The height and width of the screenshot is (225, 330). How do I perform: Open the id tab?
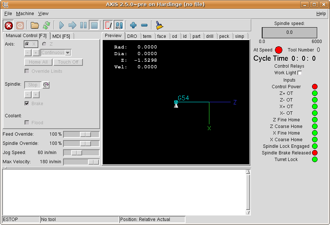[185, 36]
